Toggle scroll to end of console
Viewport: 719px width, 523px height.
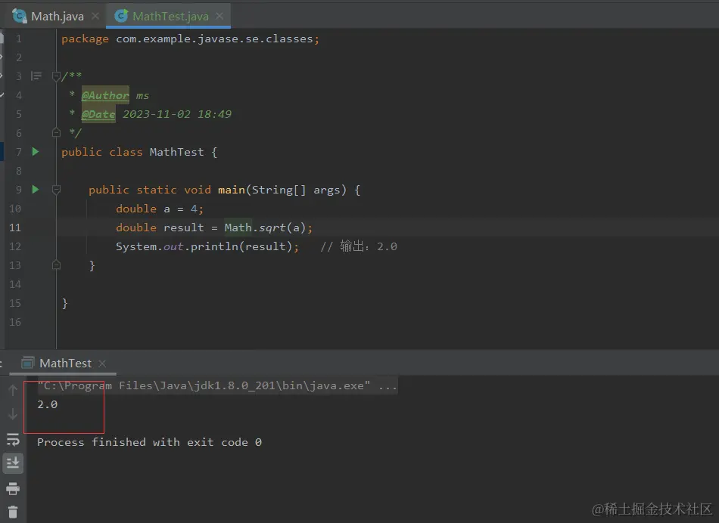coord(13,463)
